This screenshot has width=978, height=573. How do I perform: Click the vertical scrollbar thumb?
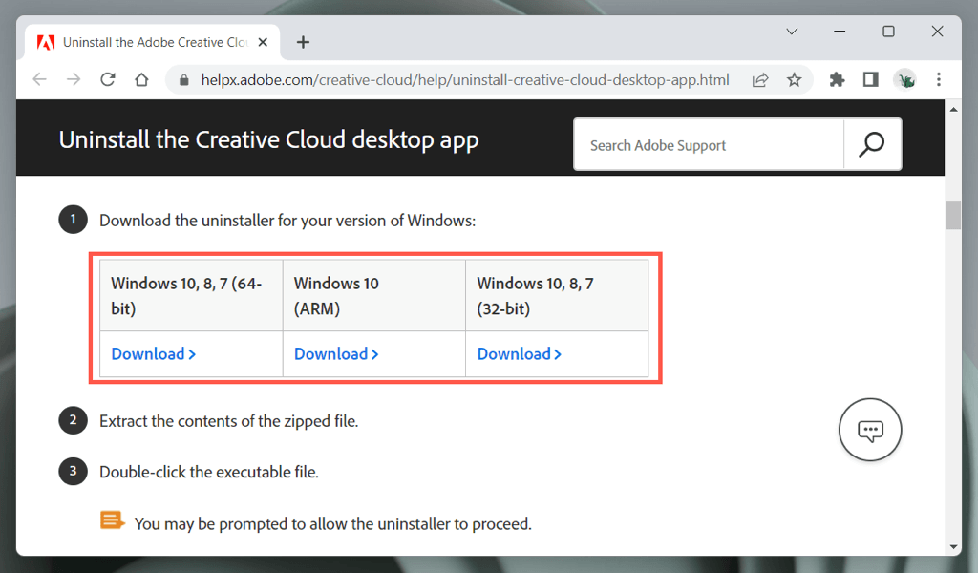[953, 215]
